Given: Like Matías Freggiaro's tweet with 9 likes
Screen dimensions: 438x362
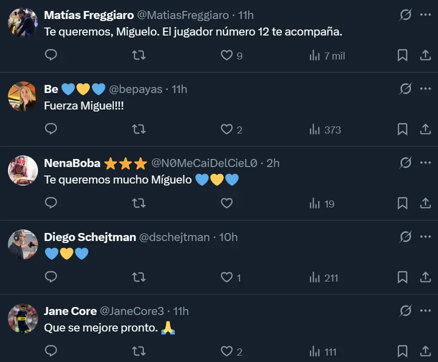Looking at the screenshot, I should pos(227,55).
